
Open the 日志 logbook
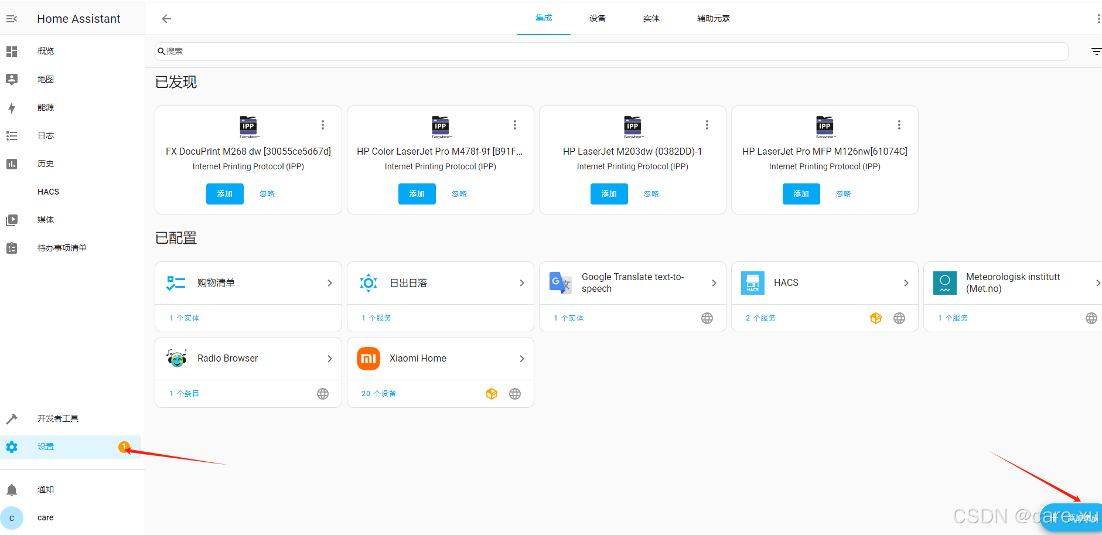coord(70,135)
